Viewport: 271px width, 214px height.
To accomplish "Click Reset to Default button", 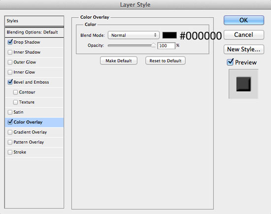I will (x=166, y=61).
